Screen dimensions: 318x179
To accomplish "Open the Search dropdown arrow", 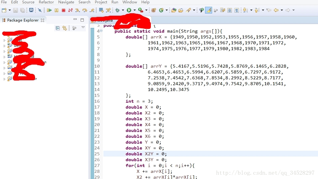I will (194, 10).
